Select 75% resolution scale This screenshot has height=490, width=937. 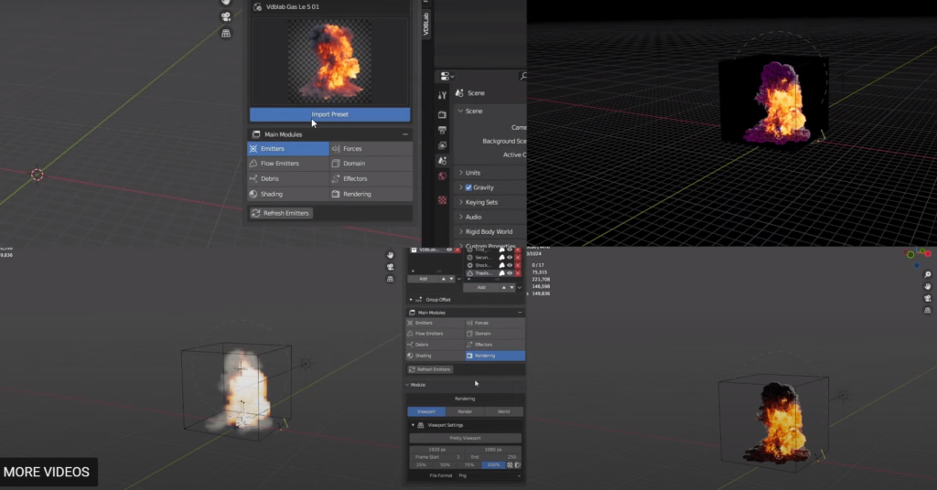tap(469, 465)
